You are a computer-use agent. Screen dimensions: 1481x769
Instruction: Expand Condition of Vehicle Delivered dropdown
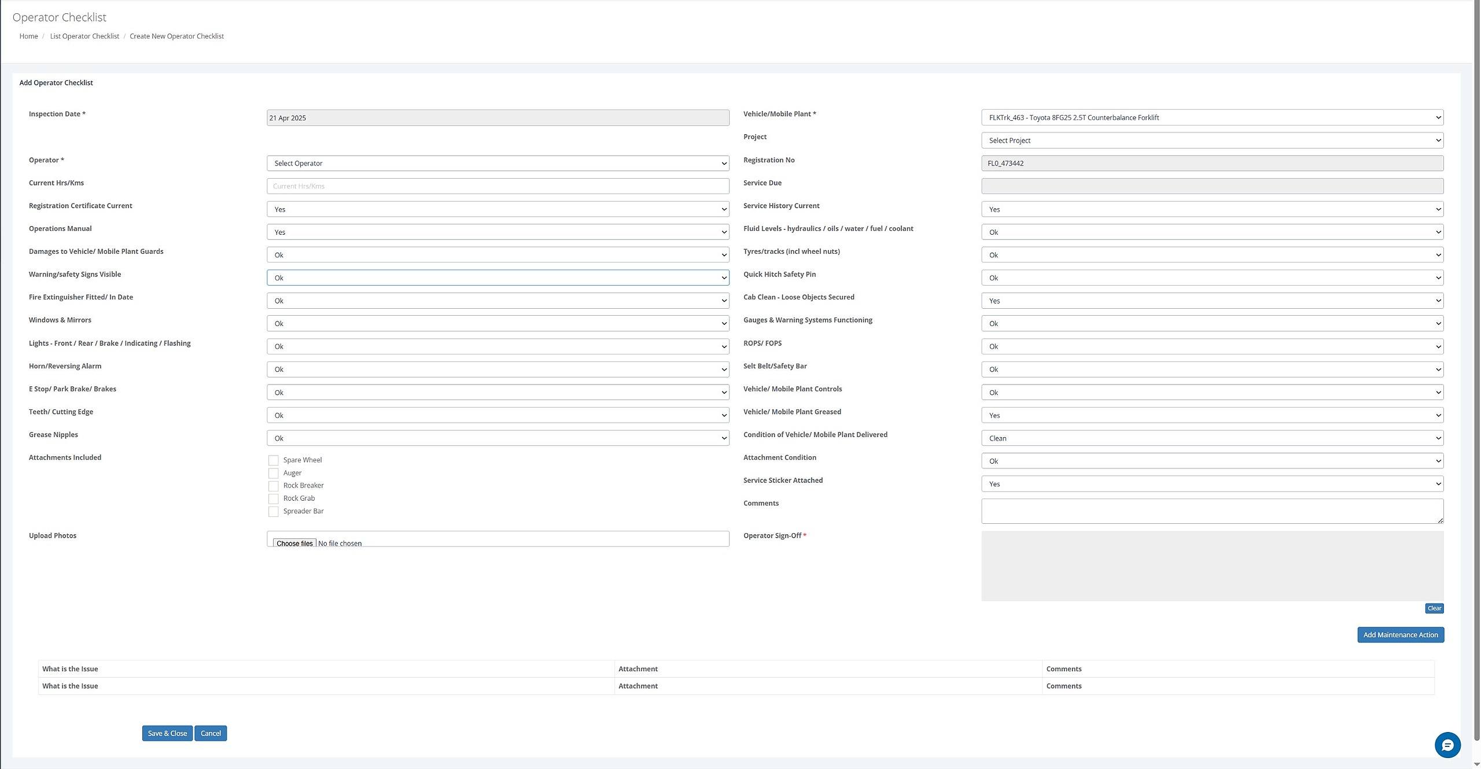click(x=1212, y=438)
